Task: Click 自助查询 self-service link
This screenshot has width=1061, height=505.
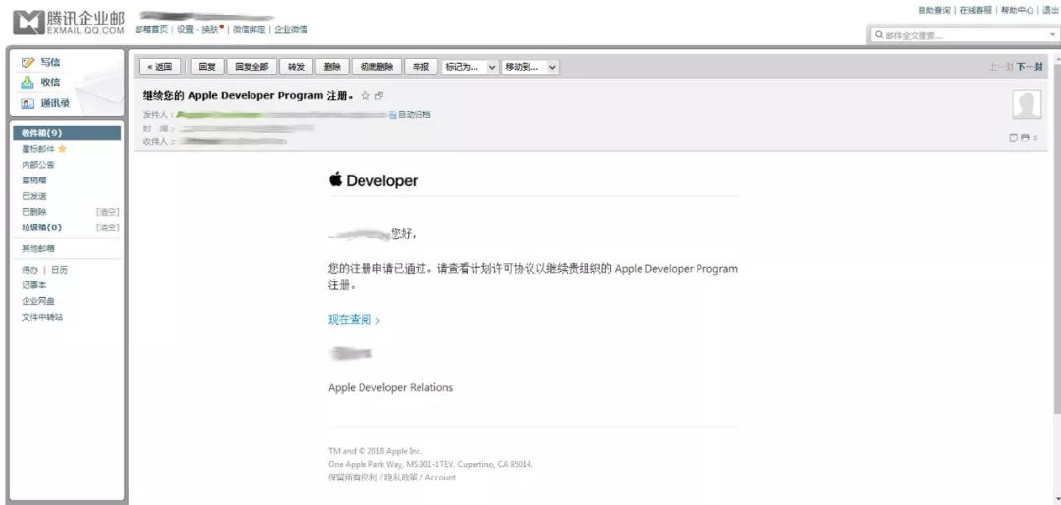Action: tap(934, 10)
